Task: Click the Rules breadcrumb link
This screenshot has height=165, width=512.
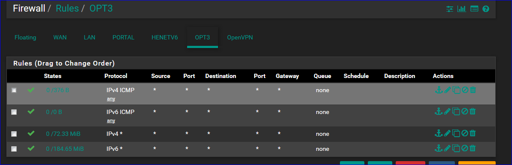Action: point(67,8)
